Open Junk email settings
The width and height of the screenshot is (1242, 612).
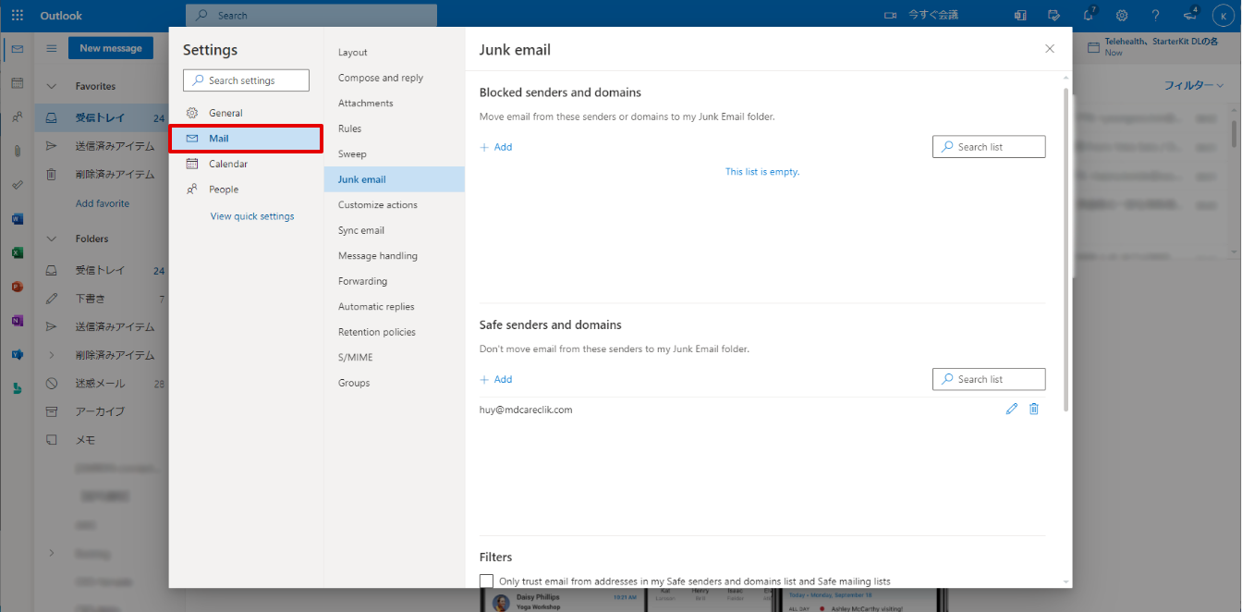pos(395,179)
